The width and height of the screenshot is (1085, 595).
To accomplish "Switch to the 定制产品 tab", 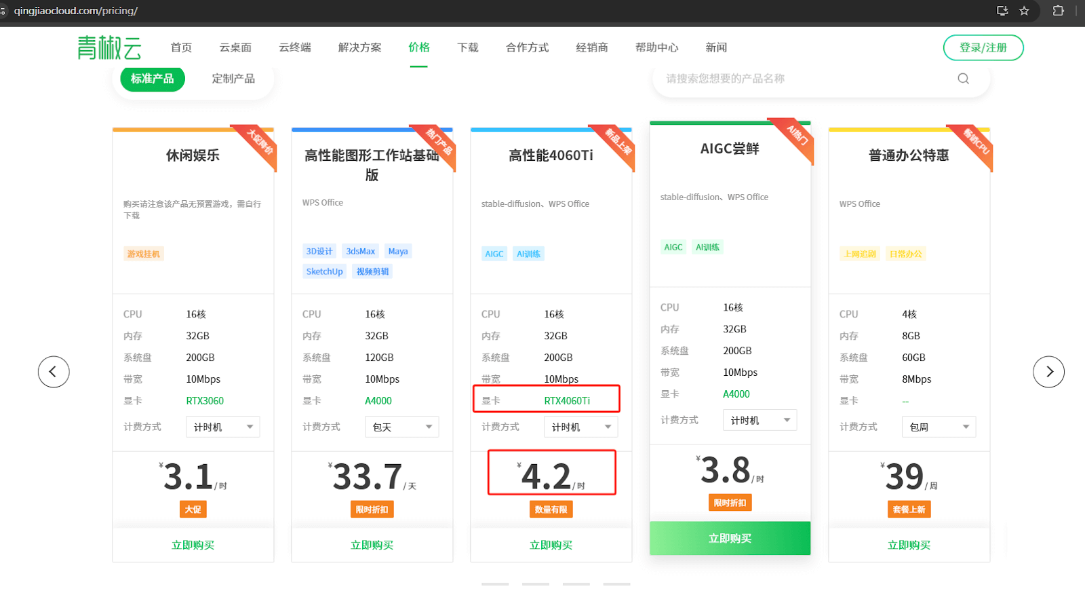I will tap(233, 79).
